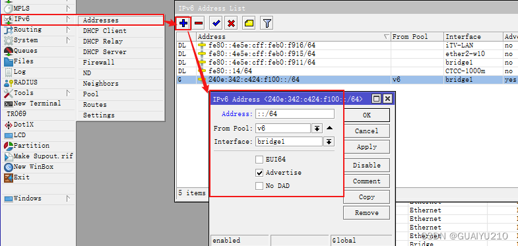Select ND in IPv6 submenu
Image resolution: width=518 pixels, height=246 pixels.
(x=121, y=73)
